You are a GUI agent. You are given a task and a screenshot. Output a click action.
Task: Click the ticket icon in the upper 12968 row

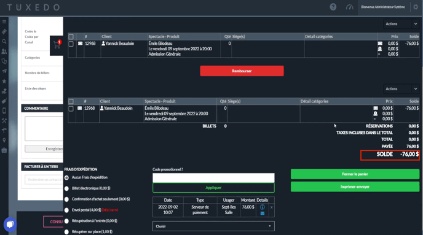80,43
